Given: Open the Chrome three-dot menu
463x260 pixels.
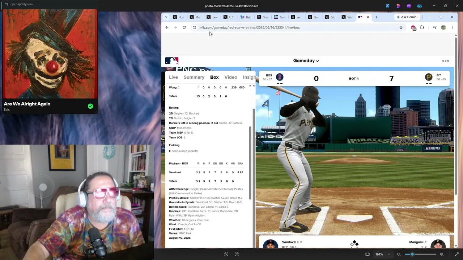Looking at the screenshot, I should (x=452, y=27).
